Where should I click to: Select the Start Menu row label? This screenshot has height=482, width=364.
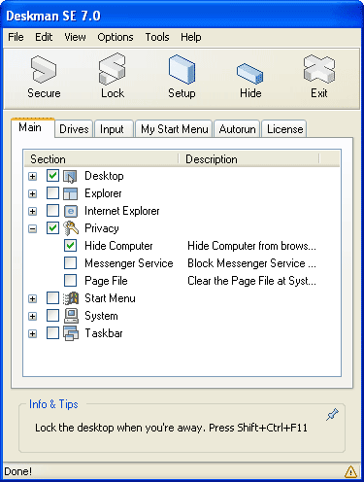[110, 298]
